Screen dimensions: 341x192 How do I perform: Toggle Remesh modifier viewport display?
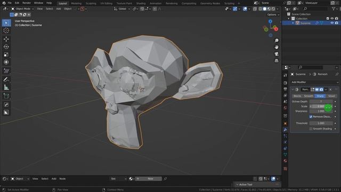pos(317,90)
